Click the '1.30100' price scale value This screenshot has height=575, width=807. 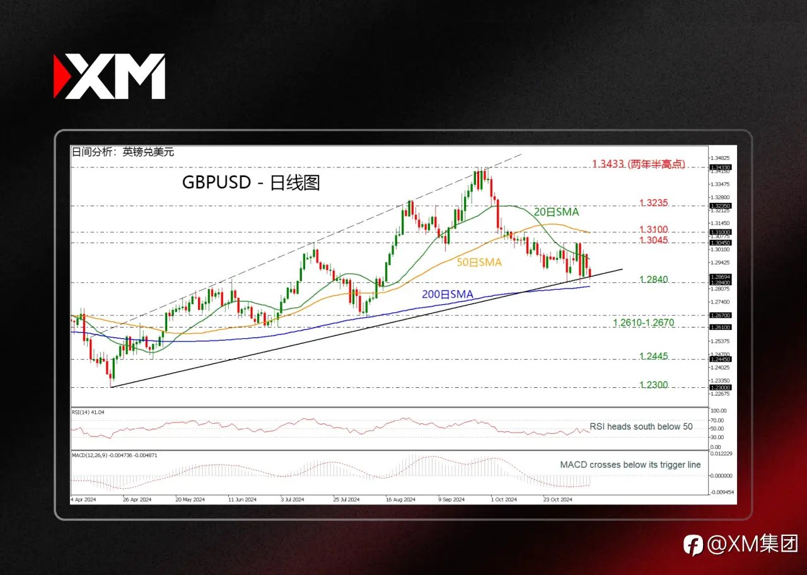point(720,249)
